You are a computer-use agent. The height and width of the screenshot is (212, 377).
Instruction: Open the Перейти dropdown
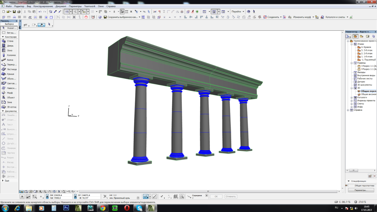238,12
